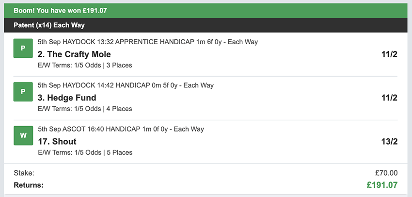Click the green P badge beside The Crafty Mole

(x=23, y=49)
